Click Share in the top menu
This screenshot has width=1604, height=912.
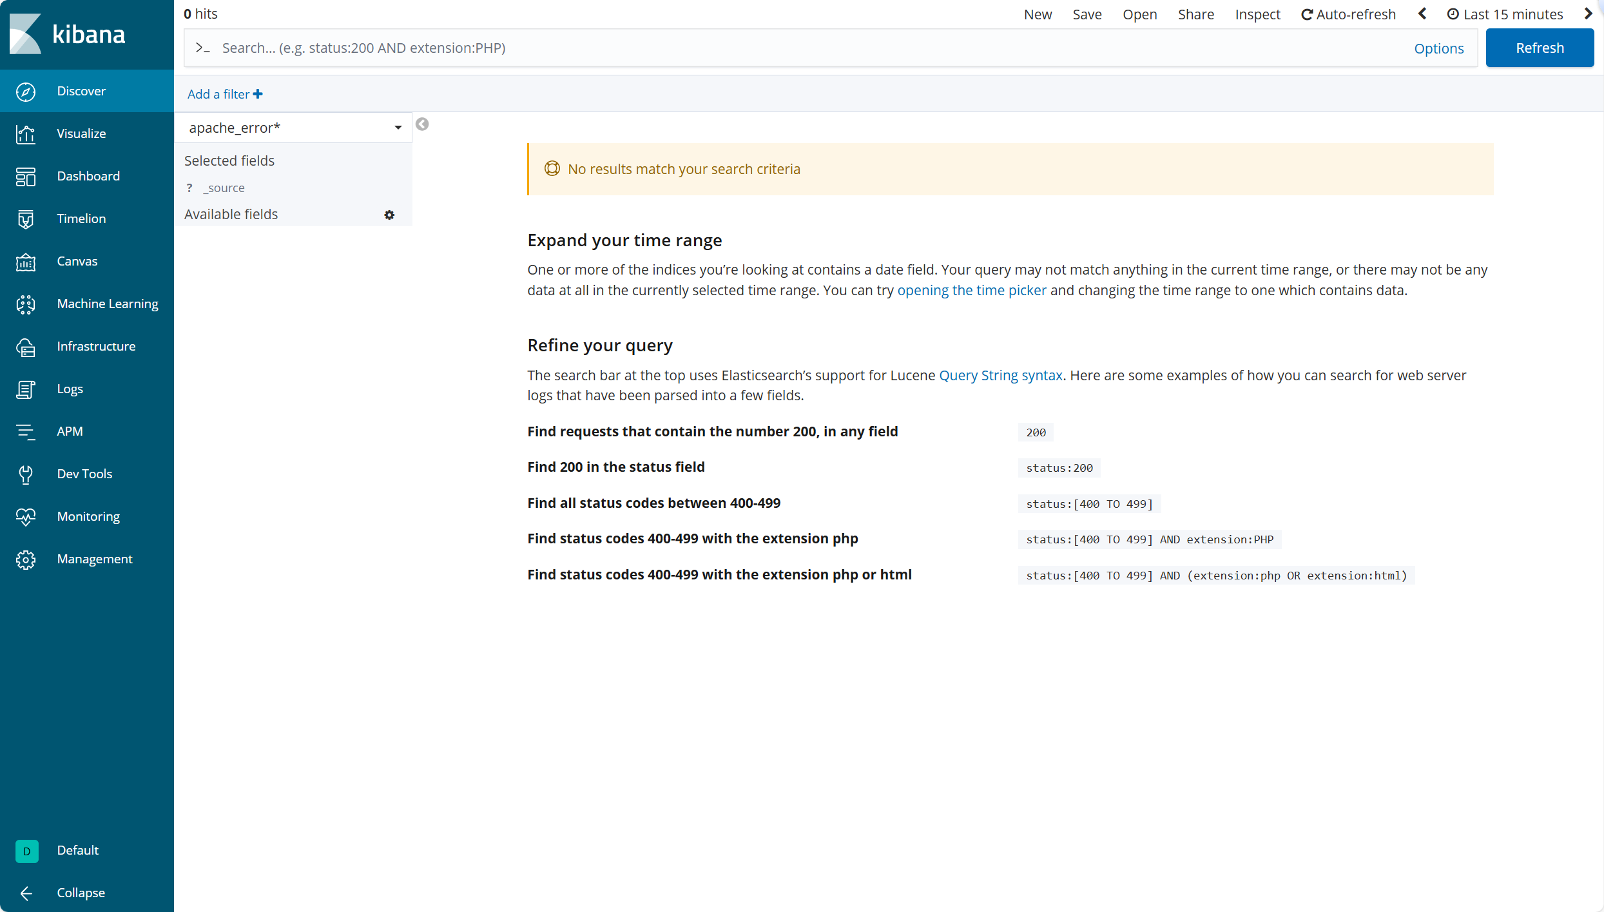click(x=1195, y=14)
